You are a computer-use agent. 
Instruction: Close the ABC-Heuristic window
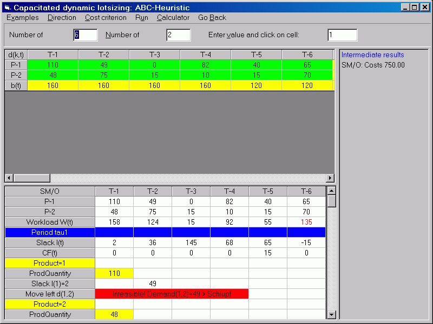424,8
